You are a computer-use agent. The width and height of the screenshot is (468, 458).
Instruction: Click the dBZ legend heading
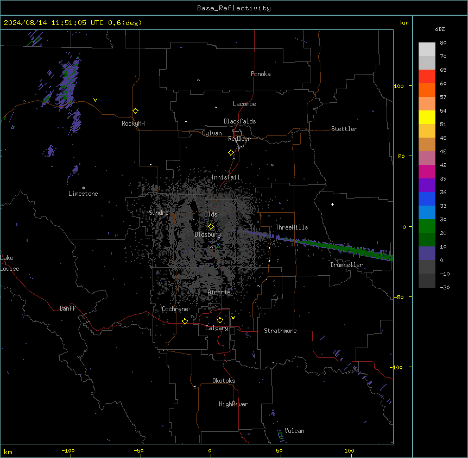click(440, 29)
